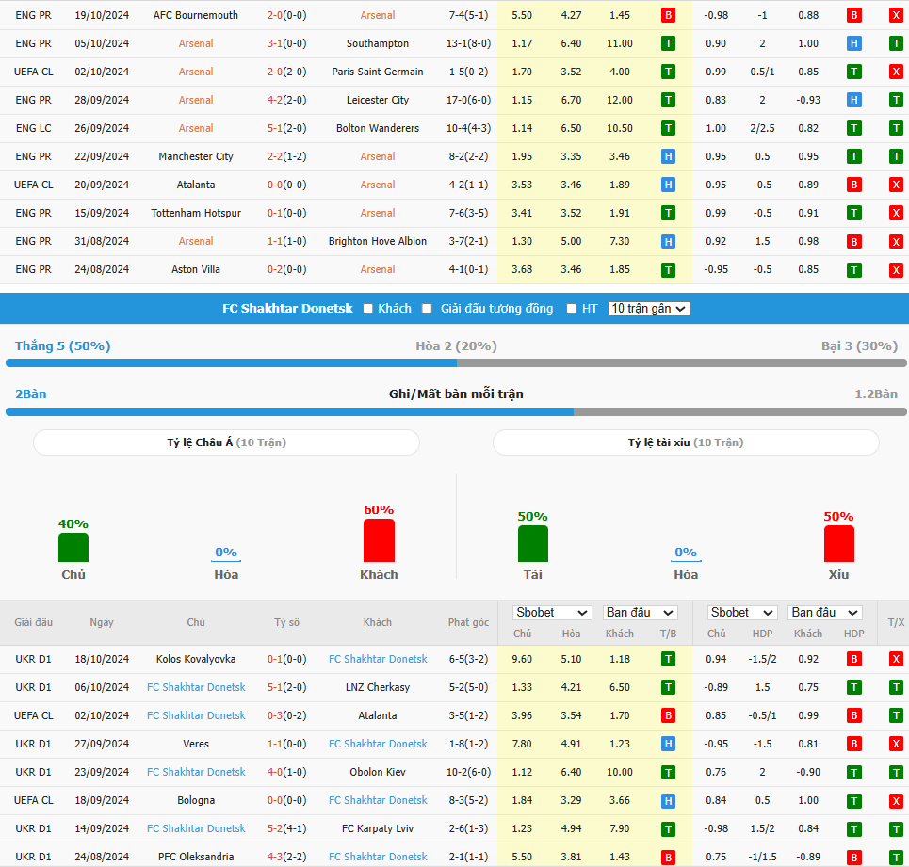Viewport: 909px width, 867px height.
Task: Select Tỷ lệ Châu Á tab
Action: click(227, 442)
